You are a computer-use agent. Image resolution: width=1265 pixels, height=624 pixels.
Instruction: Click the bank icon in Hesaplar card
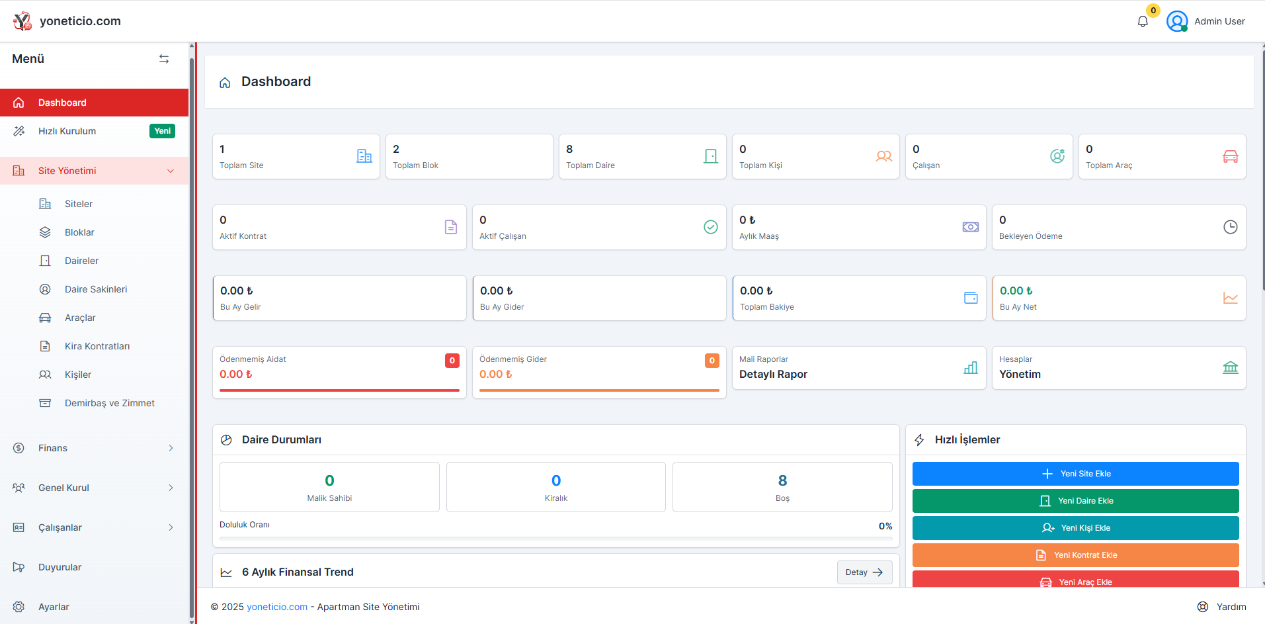[x=1230, y=368]
